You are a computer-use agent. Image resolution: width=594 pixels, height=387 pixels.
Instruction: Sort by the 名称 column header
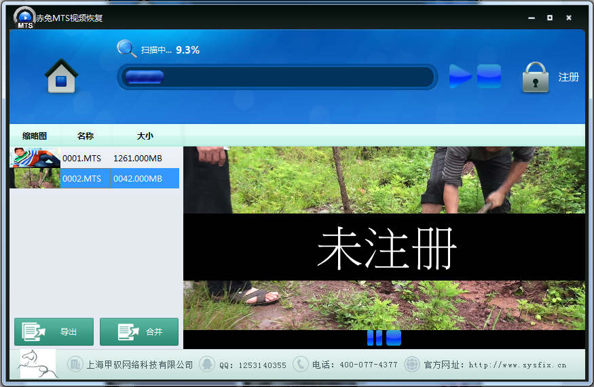click(x=86, y=136)
